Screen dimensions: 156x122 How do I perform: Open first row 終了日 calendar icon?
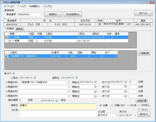[x=126, y=82]
